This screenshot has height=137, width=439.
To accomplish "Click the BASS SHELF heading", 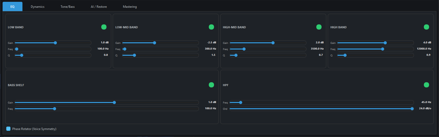I will pyautogui.click(x=16, y=85).
